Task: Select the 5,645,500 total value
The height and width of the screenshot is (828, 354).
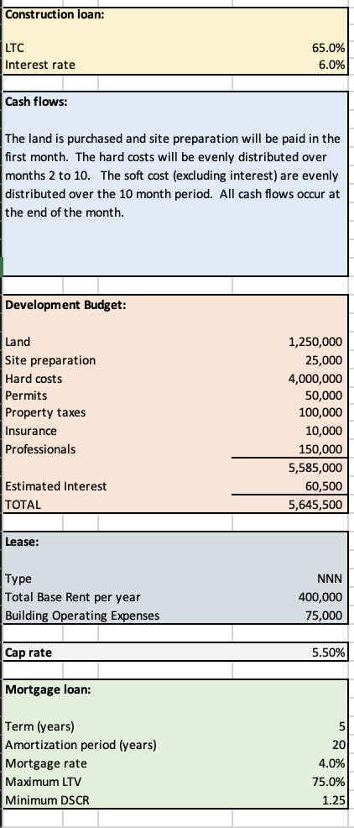Action: click(x=315, y=505)
